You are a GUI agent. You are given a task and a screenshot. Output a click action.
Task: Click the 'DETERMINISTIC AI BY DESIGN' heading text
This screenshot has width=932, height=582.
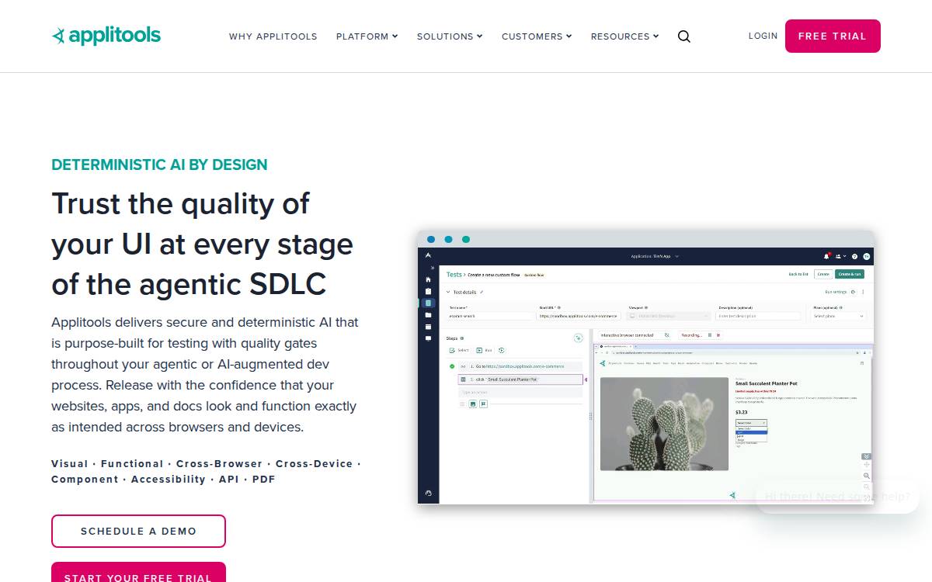tap(159, 165)
